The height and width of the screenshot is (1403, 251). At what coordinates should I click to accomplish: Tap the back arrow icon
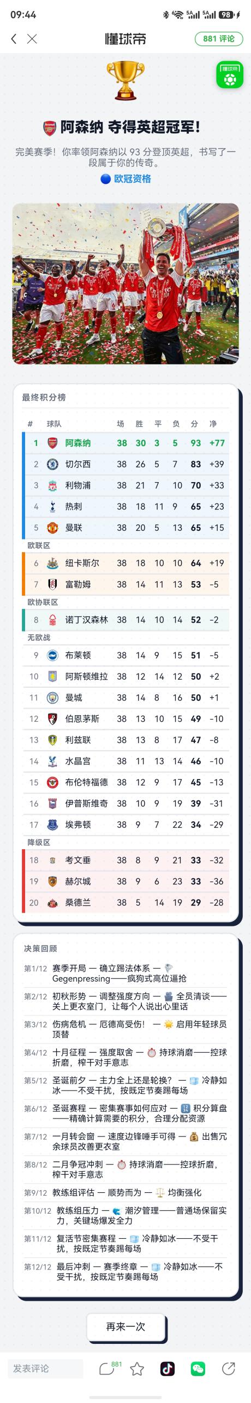tap(14, 38)
